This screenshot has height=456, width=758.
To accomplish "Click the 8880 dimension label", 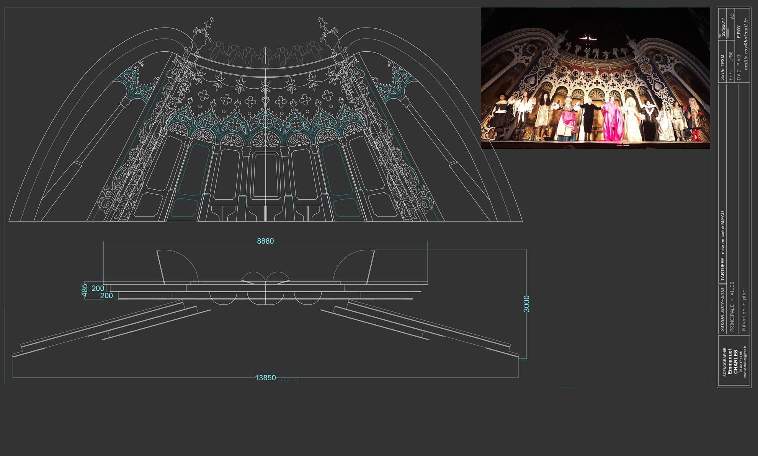I will [x=265, y=241].
